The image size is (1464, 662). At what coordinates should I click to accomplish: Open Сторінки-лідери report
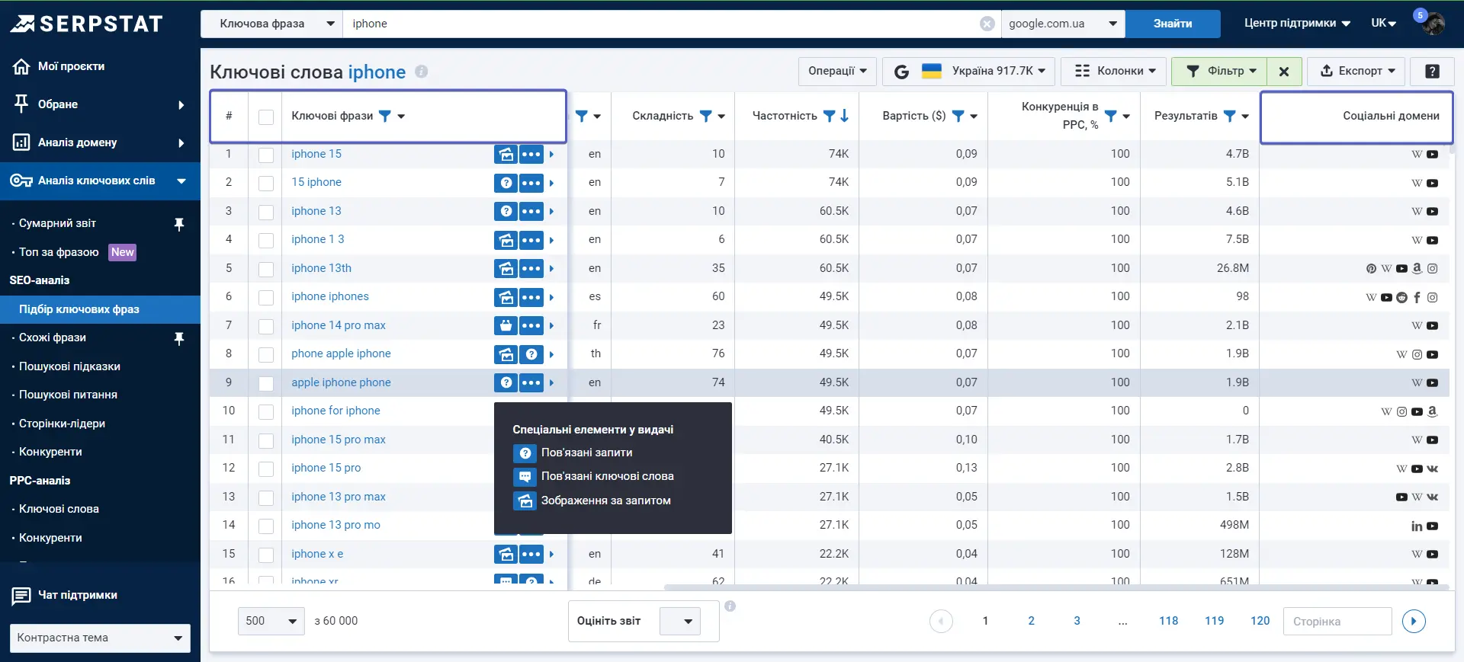coord(62,424)
